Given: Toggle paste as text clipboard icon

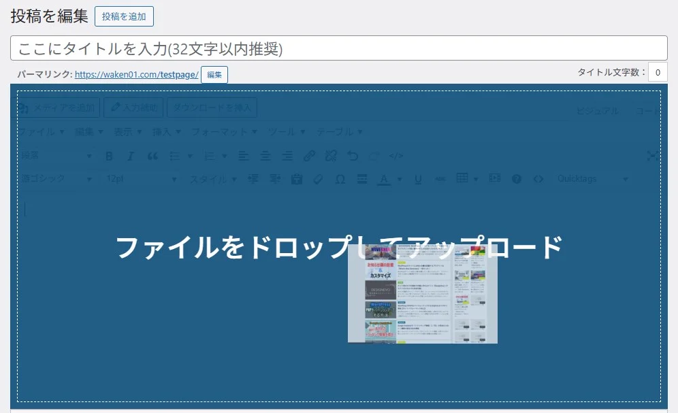Looking at the screenshot, I should tap(297, 179).
